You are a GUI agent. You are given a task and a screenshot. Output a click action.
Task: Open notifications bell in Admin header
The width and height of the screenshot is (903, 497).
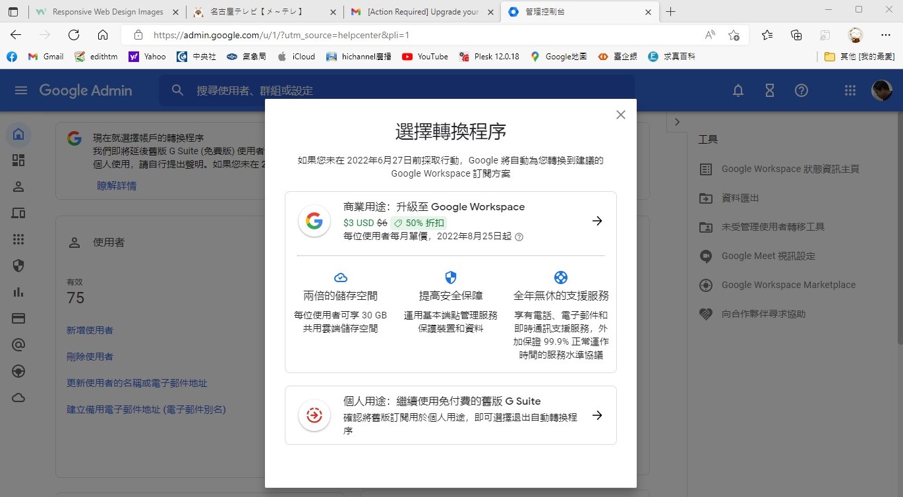pyautogui.click(x=738, y=91)
